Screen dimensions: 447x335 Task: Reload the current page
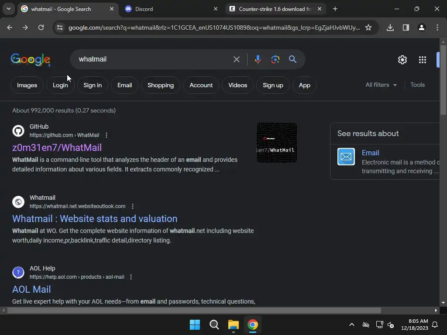click(x=41, y=27)
